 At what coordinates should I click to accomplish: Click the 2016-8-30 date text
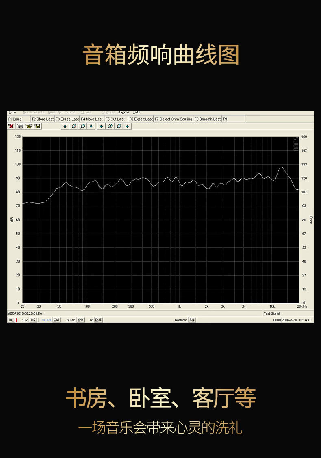[289, 320]
